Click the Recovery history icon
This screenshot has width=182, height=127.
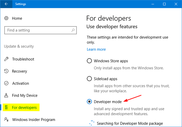6,71
